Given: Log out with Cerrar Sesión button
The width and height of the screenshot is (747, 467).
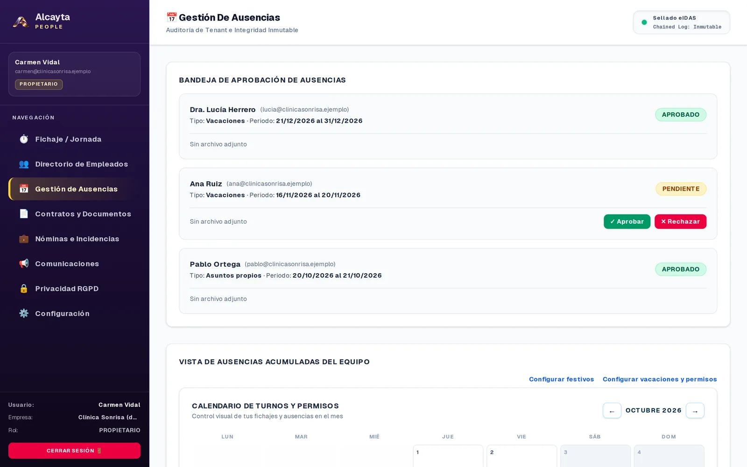Looking at the screenshot, I should click(x=74, y=451).
